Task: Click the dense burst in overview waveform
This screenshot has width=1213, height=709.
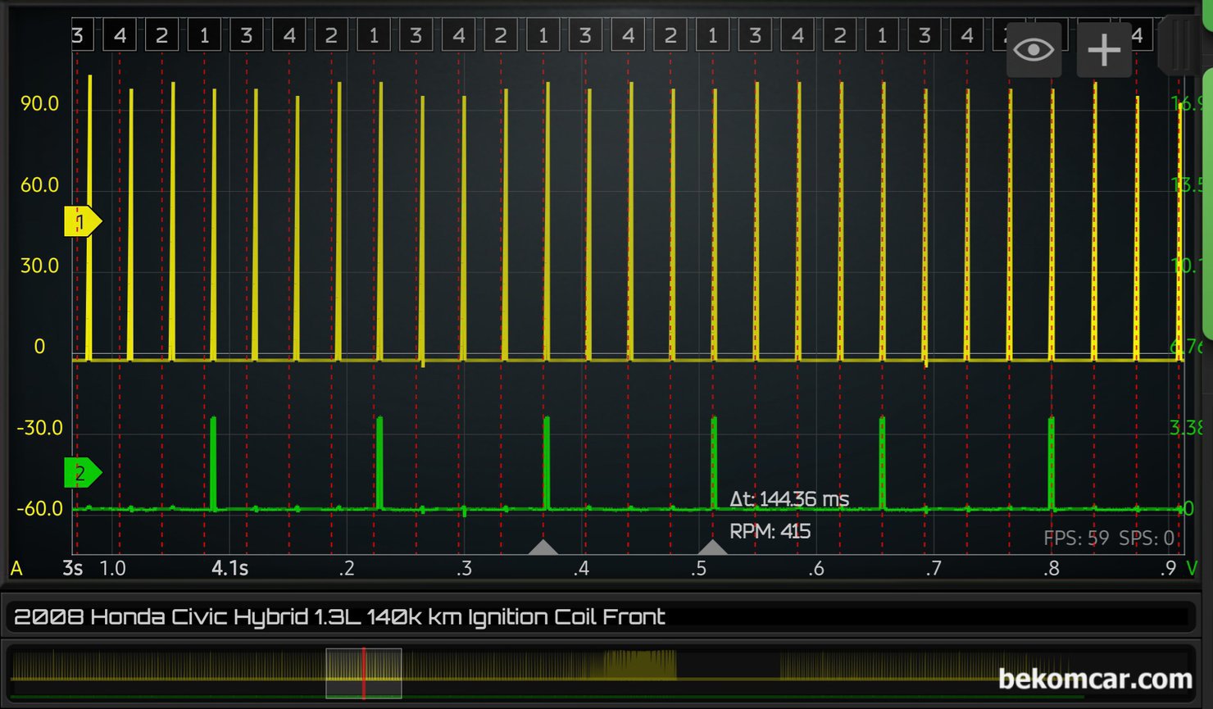Action: tap(639, 664)
